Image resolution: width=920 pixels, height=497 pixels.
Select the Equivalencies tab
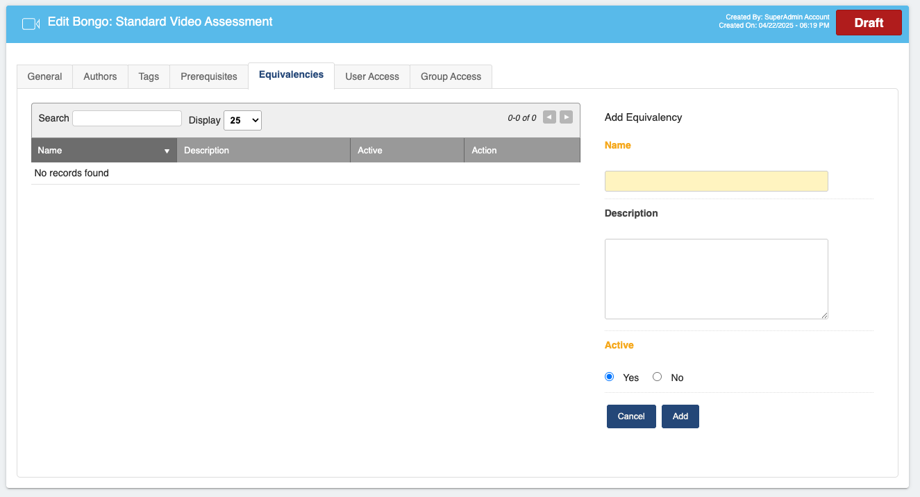coord(291,75)
